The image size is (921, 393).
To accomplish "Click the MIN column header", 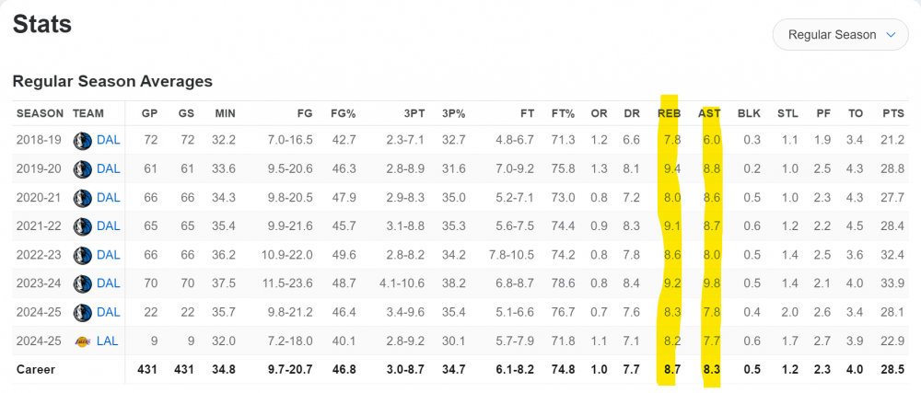I will (225, 113).
